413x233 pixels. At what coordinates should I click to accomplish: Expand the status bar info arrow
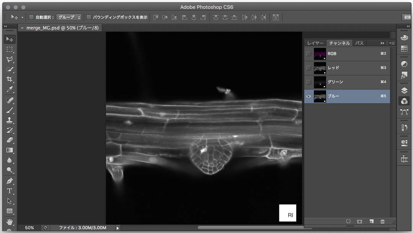click(x=118, y=228)
